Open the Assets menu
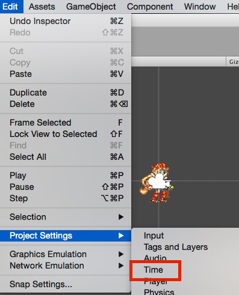The image size is (239, 295). click(x=42, y=7)
